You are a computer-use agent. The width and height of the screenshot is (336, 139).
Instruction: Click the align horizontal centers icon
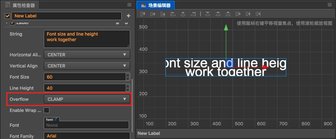tap(183, 14)
